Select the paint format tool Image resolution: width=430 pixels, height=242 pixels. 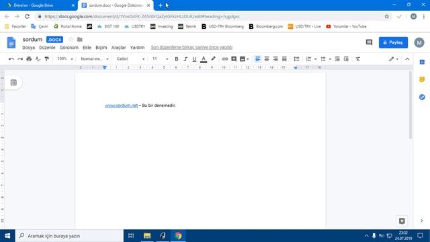click(47, 59)
